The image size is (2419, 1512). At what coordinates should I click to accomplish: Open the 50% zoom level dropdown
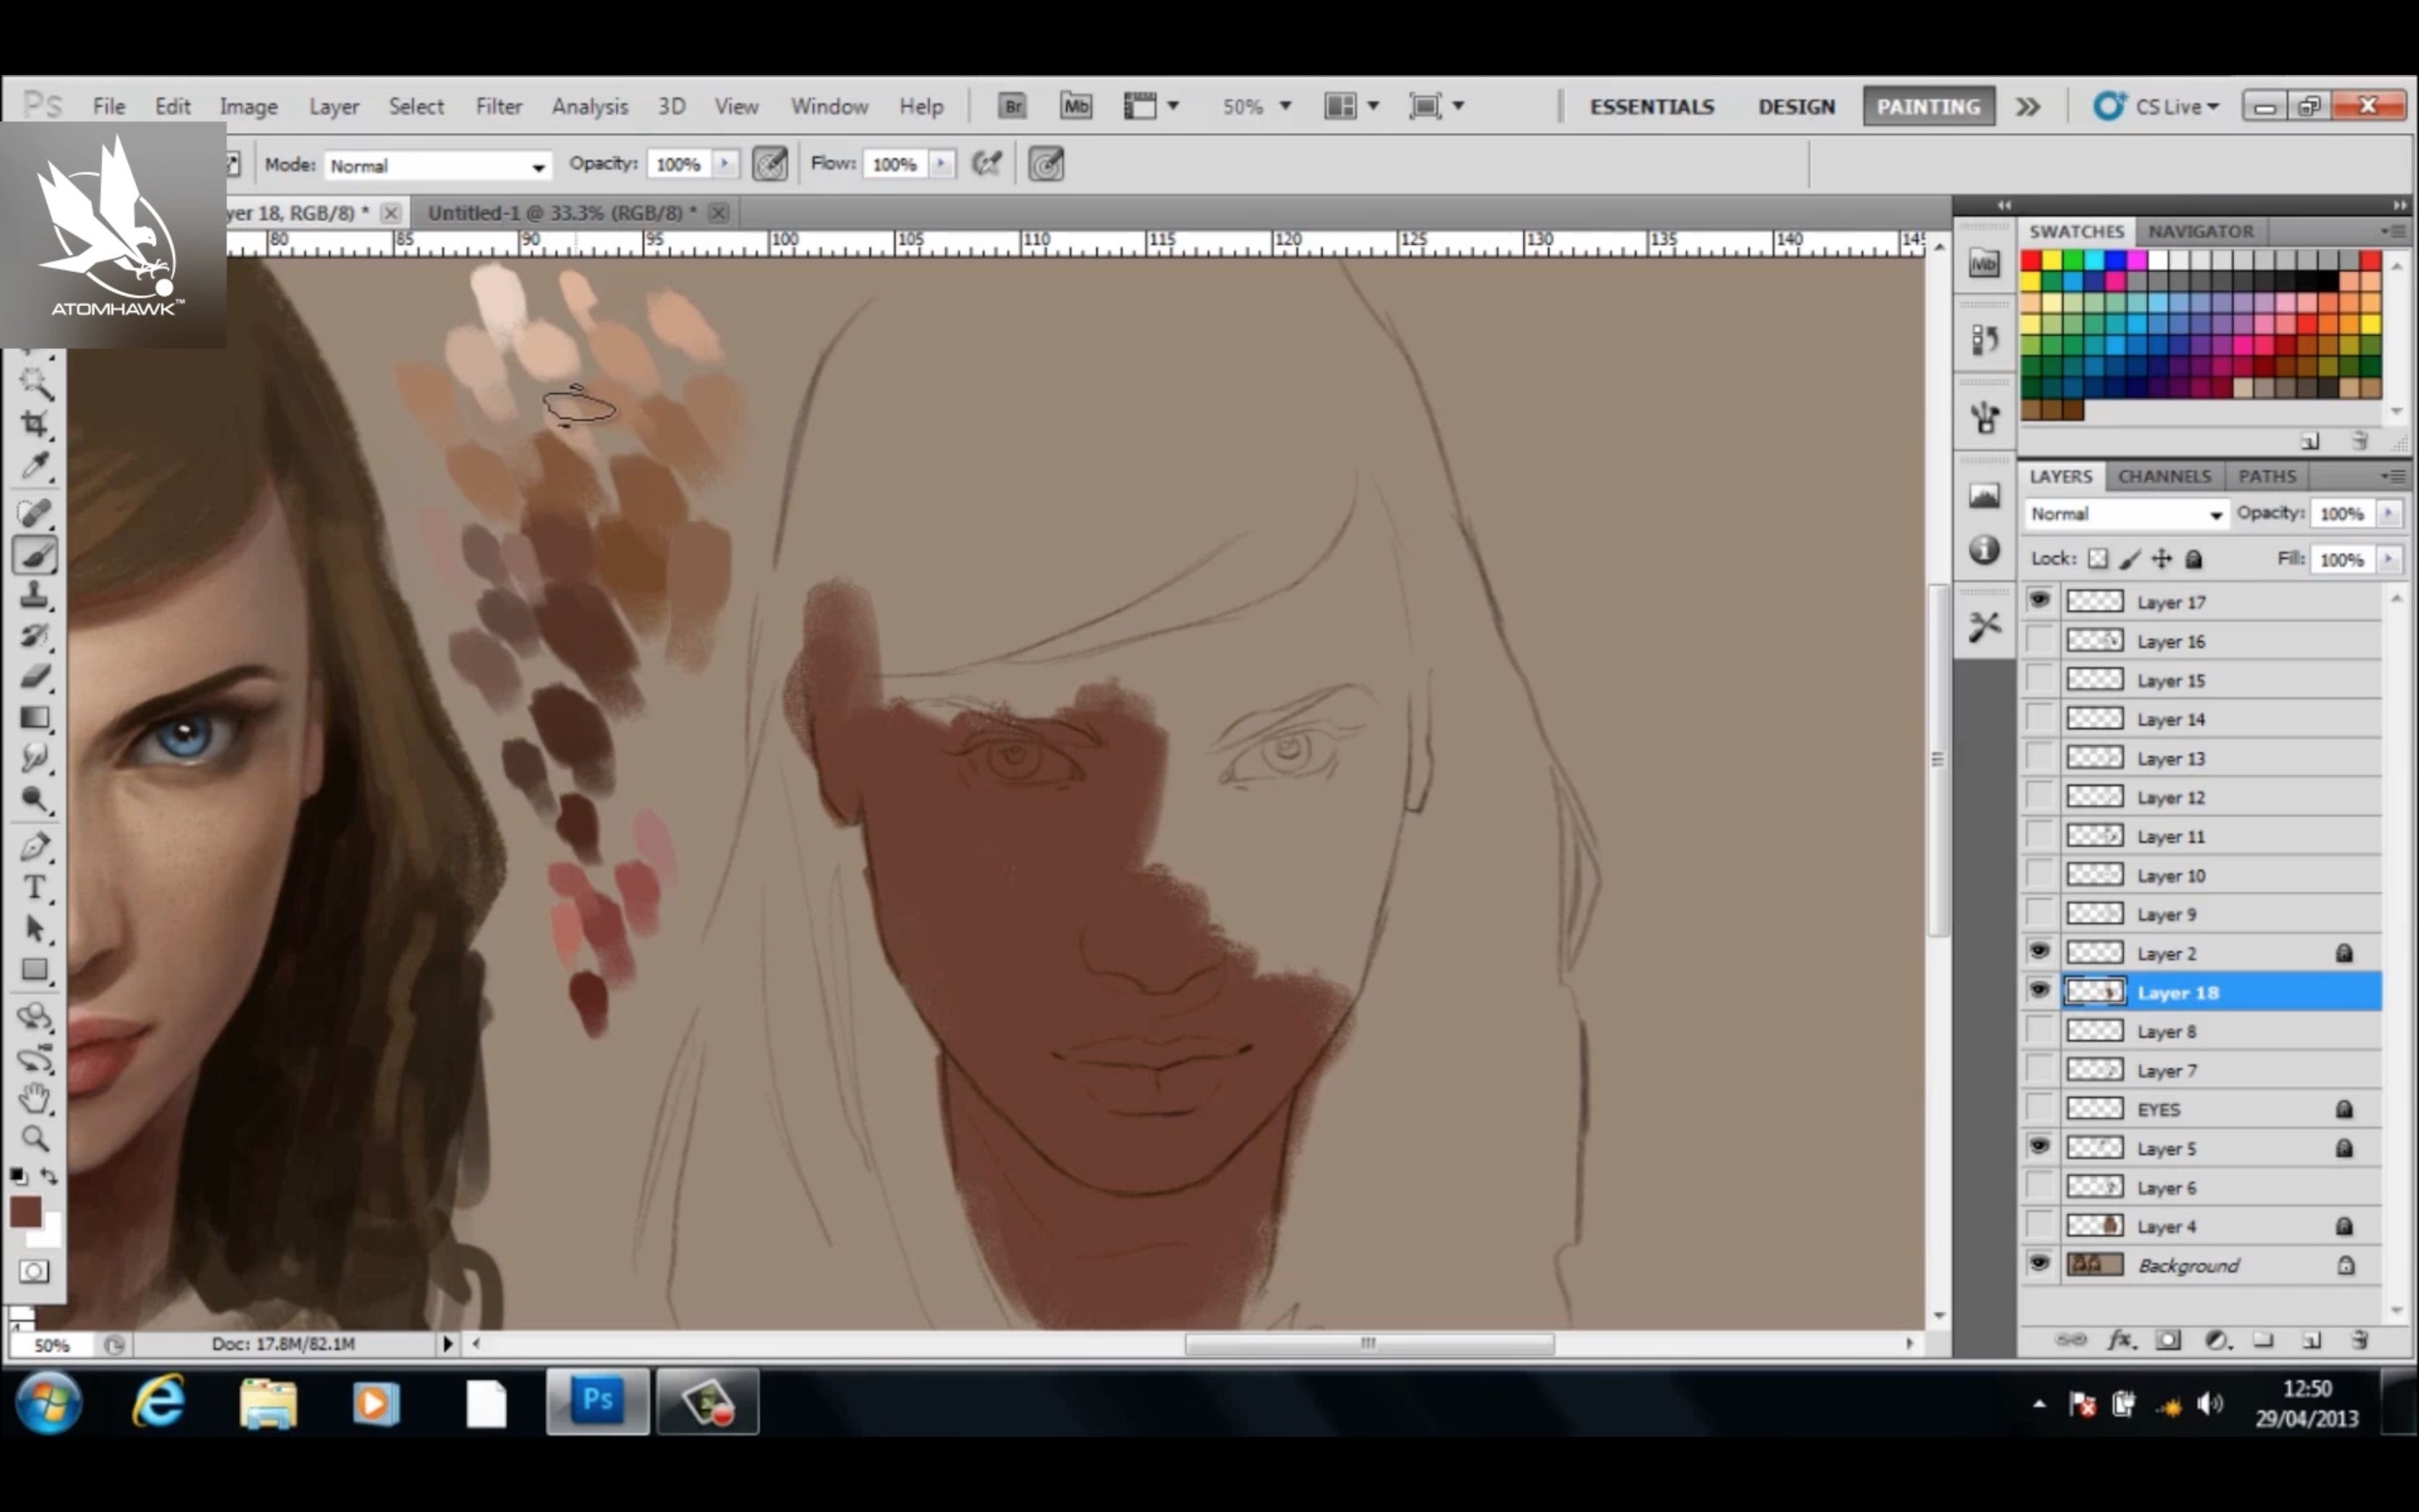click(x=1286, y=106)
